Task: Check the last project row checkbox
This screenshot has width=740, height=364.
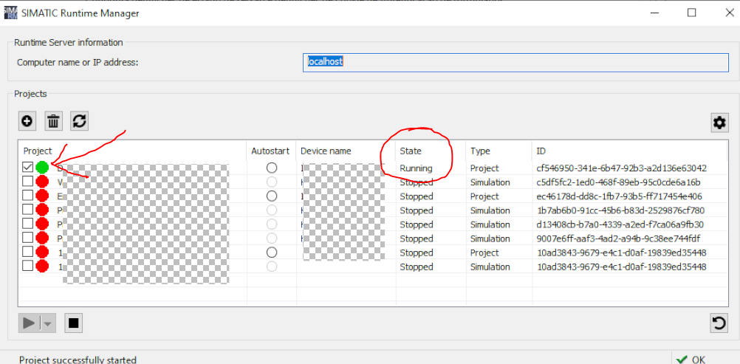Action: click(27, 267)
